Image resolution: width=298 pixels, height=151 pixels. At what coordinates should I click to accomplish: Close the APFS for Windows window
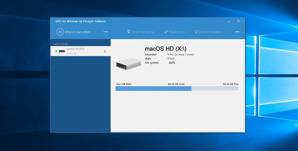[x=238, y=21]
